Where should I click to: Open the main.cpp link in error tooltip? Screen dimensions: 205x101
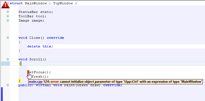(x=36, y=82)
